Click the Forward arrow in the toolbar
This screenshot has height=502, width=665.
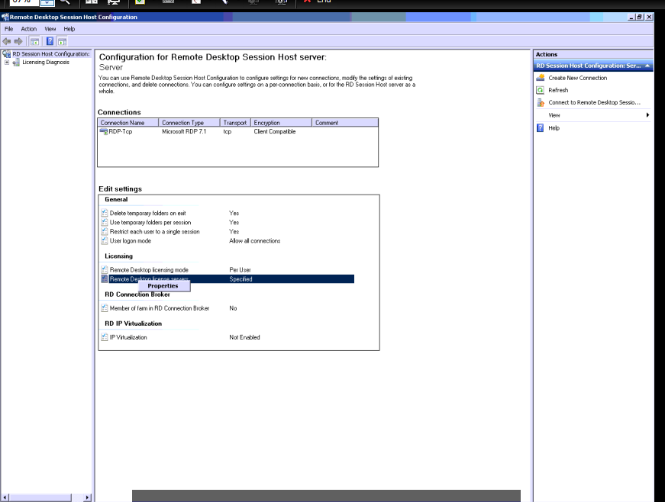tap(18, 41)
